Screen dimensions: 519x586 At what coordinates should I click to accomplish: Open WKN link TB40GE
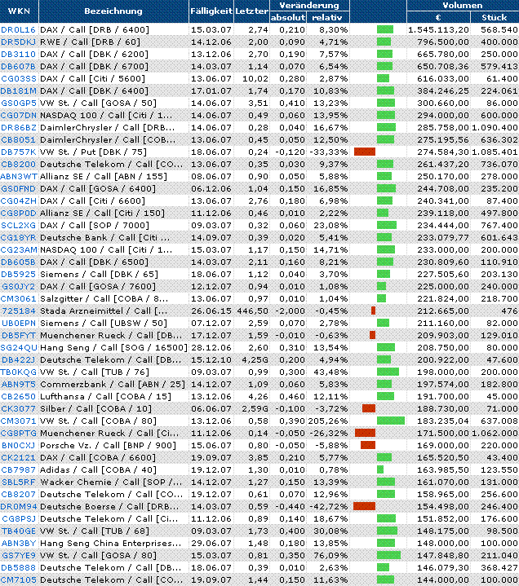[19, 531]
